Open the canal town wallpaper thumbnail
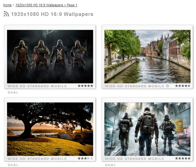 147,57
